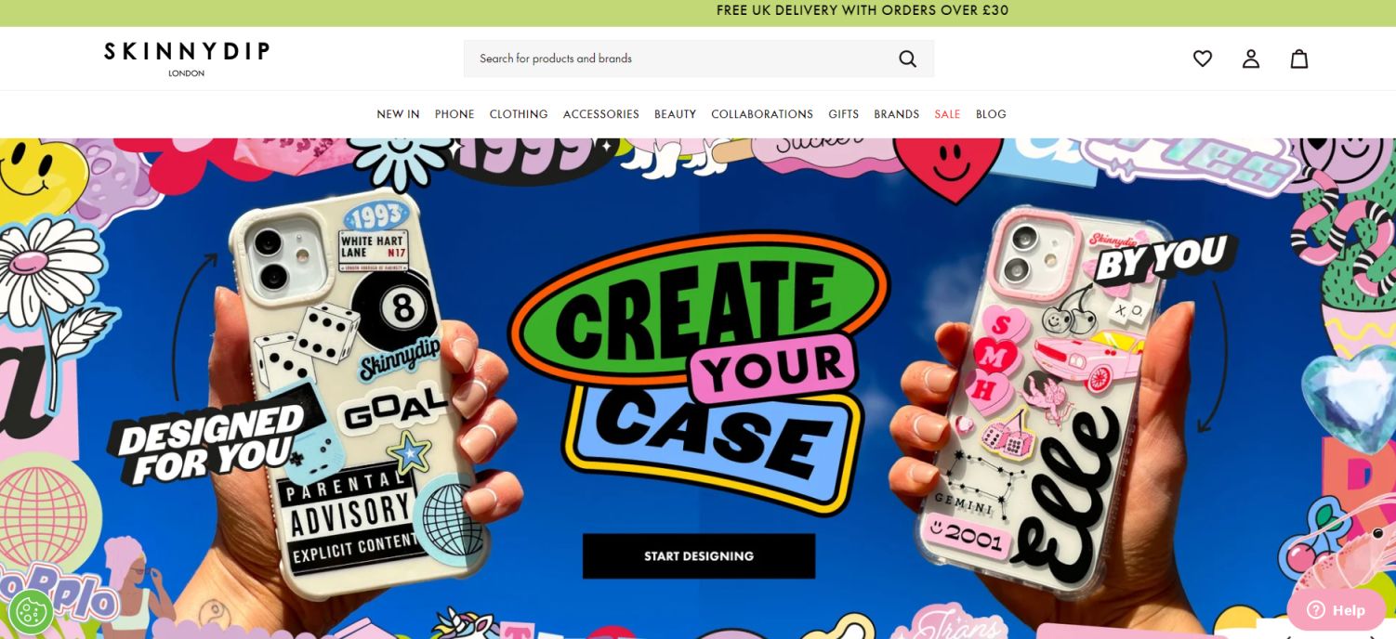Select the Brands menu item
The height and width of the screenshot is (639, 1396).
coord(897,114)
